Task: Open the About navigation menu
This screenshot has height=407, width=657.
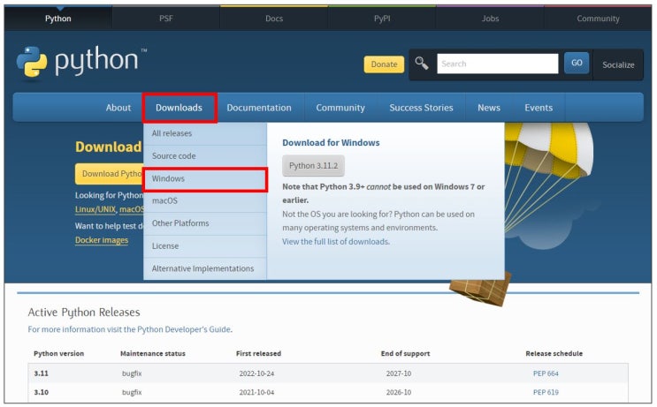Action: point(118,108)
